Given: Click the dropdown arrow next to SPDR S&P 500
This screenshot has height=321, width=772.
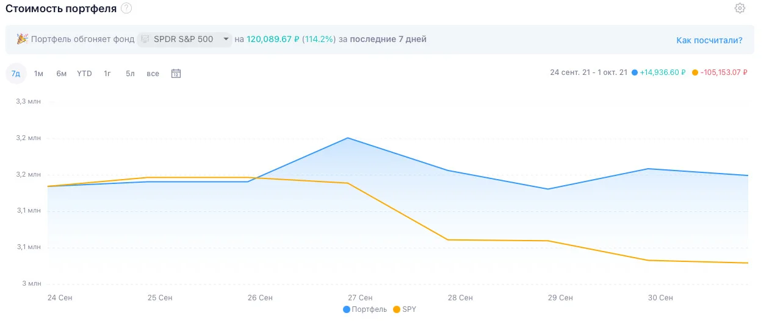Looking at the screenshot, I should (226, 39).
